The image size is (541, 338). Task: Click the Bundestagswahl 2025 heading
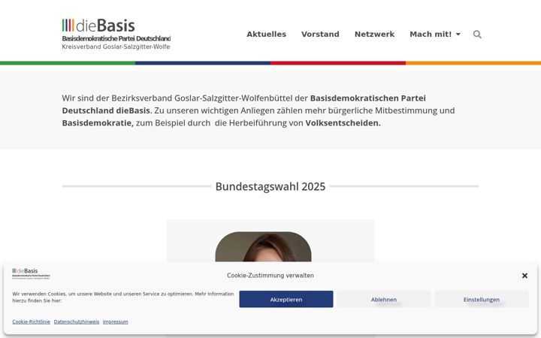[x=270, y=186]
